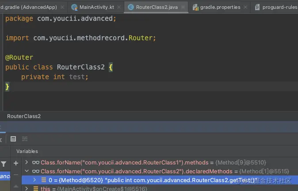Open the proguard-rules tab
This screenshot has width=298, height=191.
coord(275,7)
